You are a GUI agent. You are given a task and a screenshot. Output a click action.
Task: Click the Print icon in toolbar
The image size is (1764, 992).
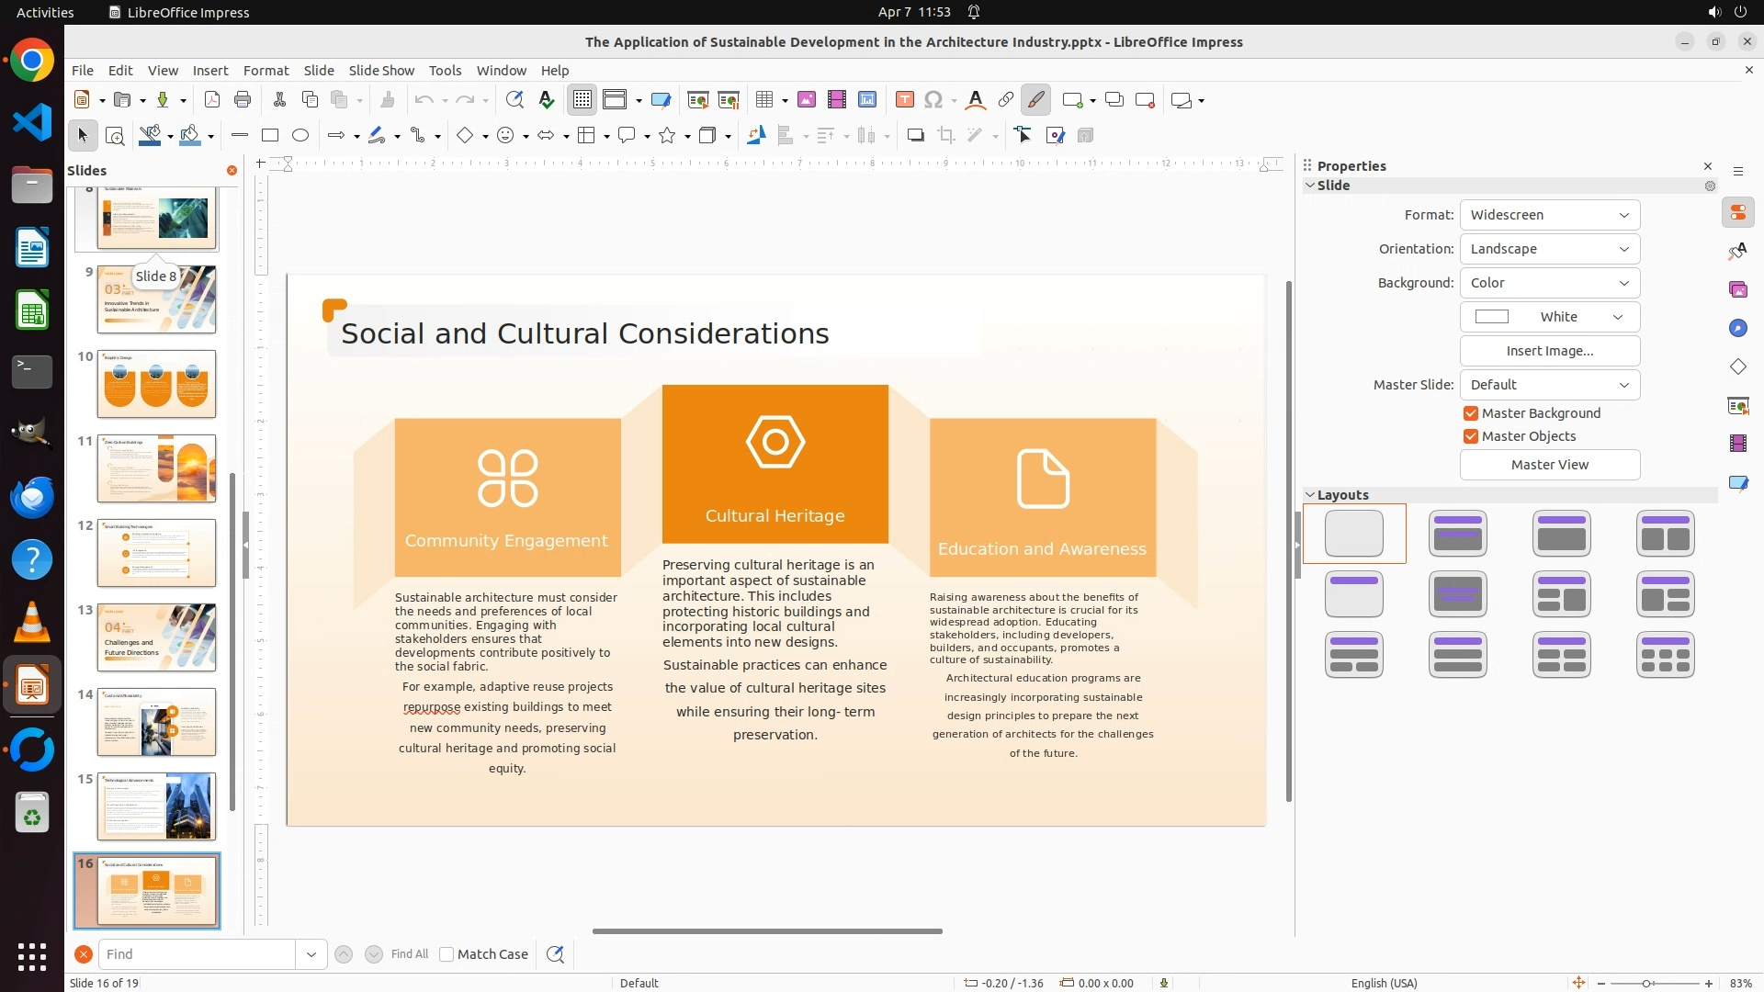(243, 100)
